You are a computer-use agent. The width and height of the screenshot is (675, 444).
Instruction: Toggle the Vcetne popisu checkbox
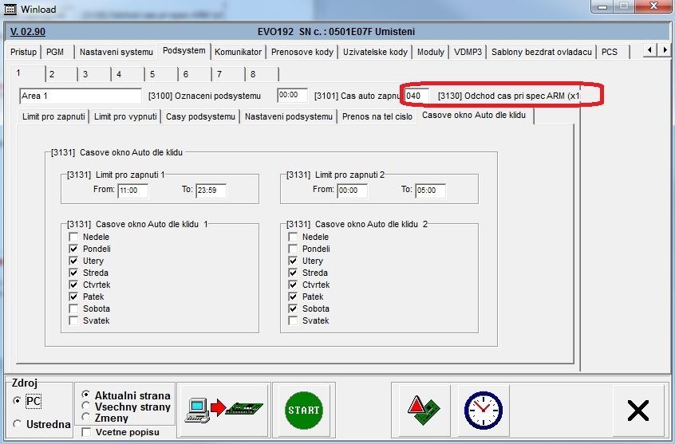(x=87, y=432)
